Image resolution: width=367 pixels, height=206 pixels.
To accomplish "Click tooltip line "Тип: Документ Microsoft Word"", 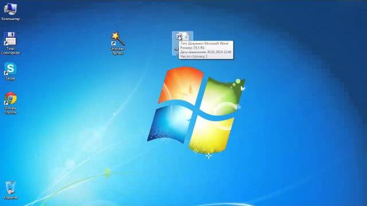I will click(x=204, y=43).
